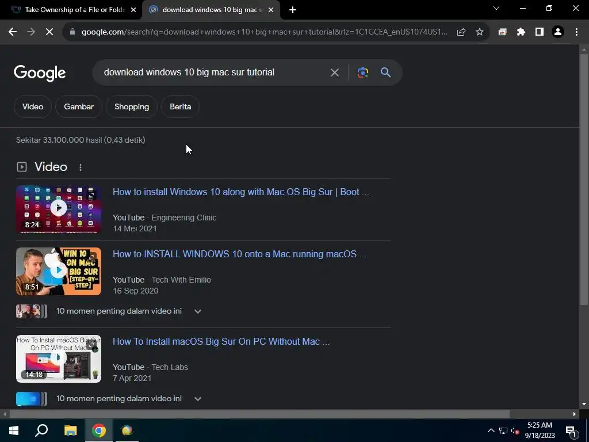Open Chrome's three-dot menu
589x442 pixels.
click(576, 32)
